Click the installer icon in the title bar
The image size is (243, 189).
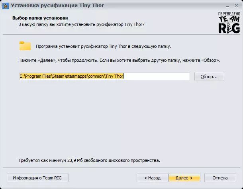point(5,6)
